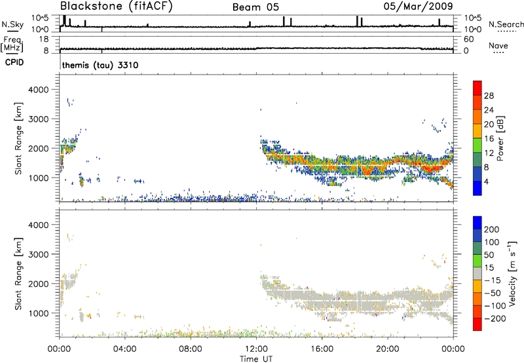Click the "Velocity [m s-1]" colorbar title
The image size is (524, 363).
point(512,273)
